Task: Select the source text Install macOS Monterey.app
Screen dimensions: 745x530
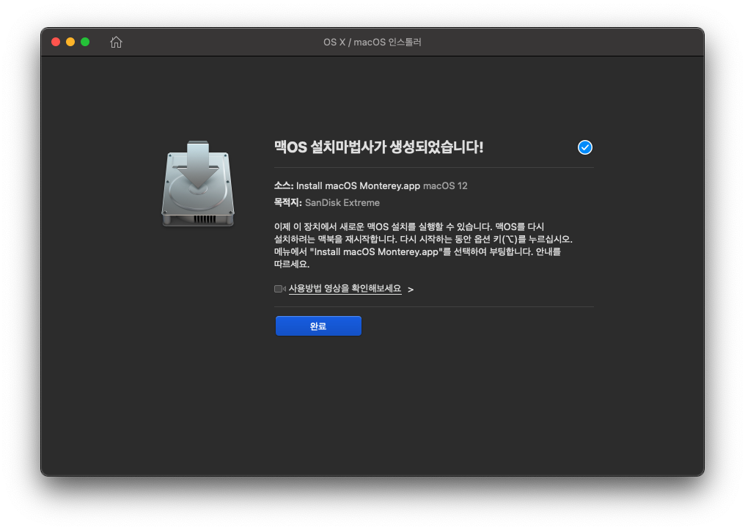Action: pyautogui.click(x=358, y=185)
